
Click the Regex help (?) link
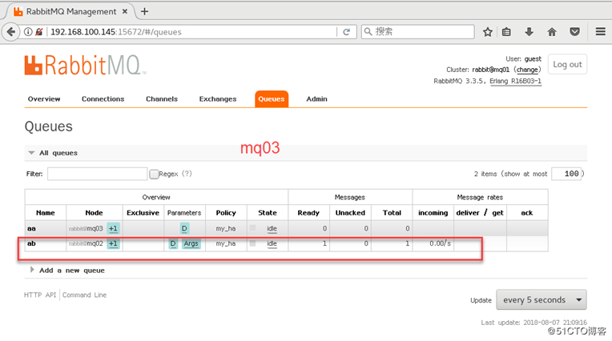pos(187,174)
